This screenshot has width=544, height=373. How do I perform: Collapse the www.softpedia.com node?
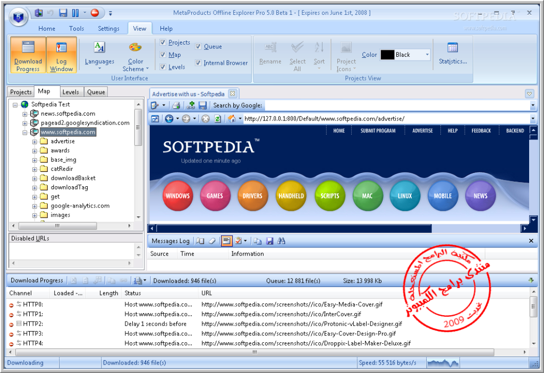pos(24,133)
